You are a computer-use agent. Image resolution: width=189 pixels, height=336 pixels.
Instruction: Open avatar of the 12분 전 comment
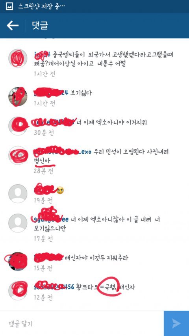18,291
